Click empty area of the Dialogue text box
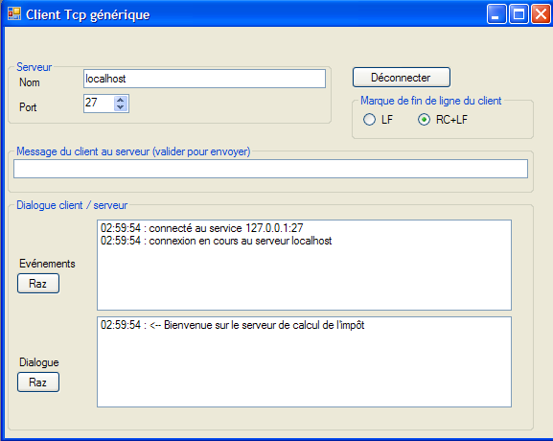 (304, 370)
